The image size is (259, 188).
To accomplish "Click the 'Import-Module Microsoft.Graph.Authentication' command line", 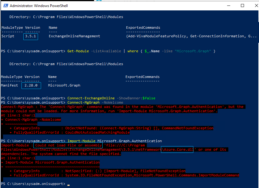I will pyautogui.click(x=115, y=141).
